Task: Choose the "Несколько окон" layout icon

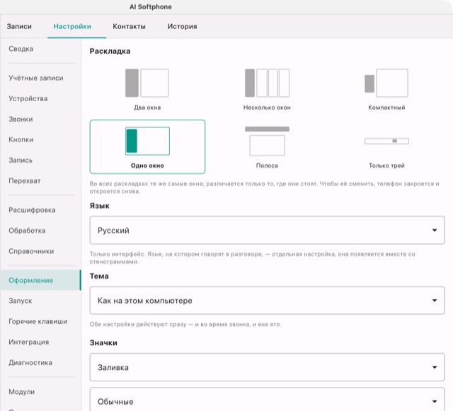Action: 267,83
